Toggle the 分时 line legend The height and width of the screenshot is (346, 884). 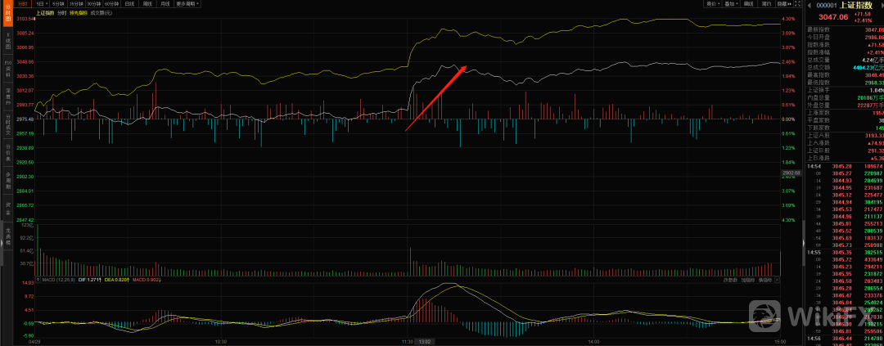point(61,13)
